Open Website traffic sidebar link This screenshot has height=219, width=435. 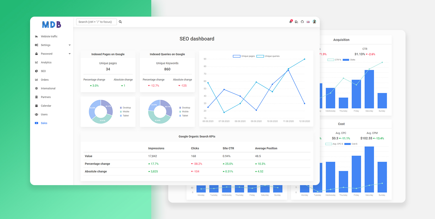[x=49, y=37]
